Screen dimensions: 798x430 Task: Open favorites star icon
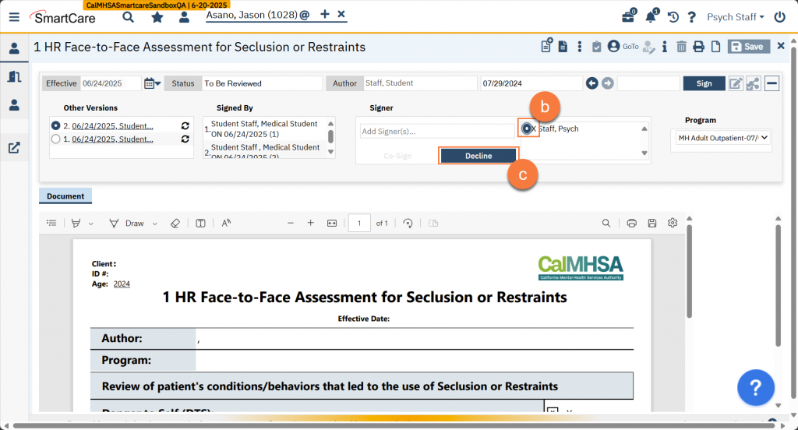[x=157, y=17]
